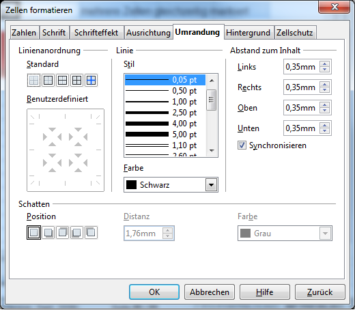Select the no shadow position icon
355x310 pixels.
point(33,233)
